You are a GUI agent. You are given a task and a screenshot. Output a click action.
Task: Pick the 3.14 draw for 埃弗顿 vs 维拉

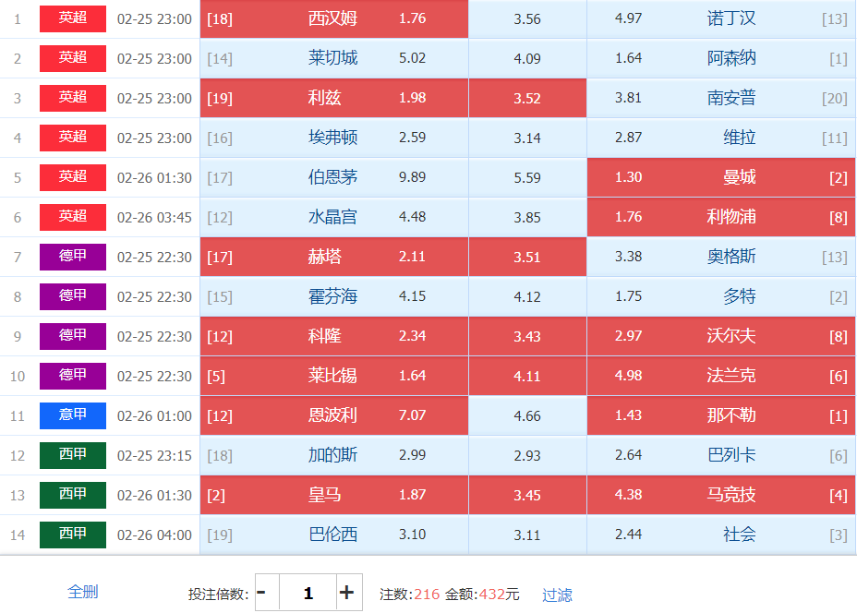click(x=527, y=138)
